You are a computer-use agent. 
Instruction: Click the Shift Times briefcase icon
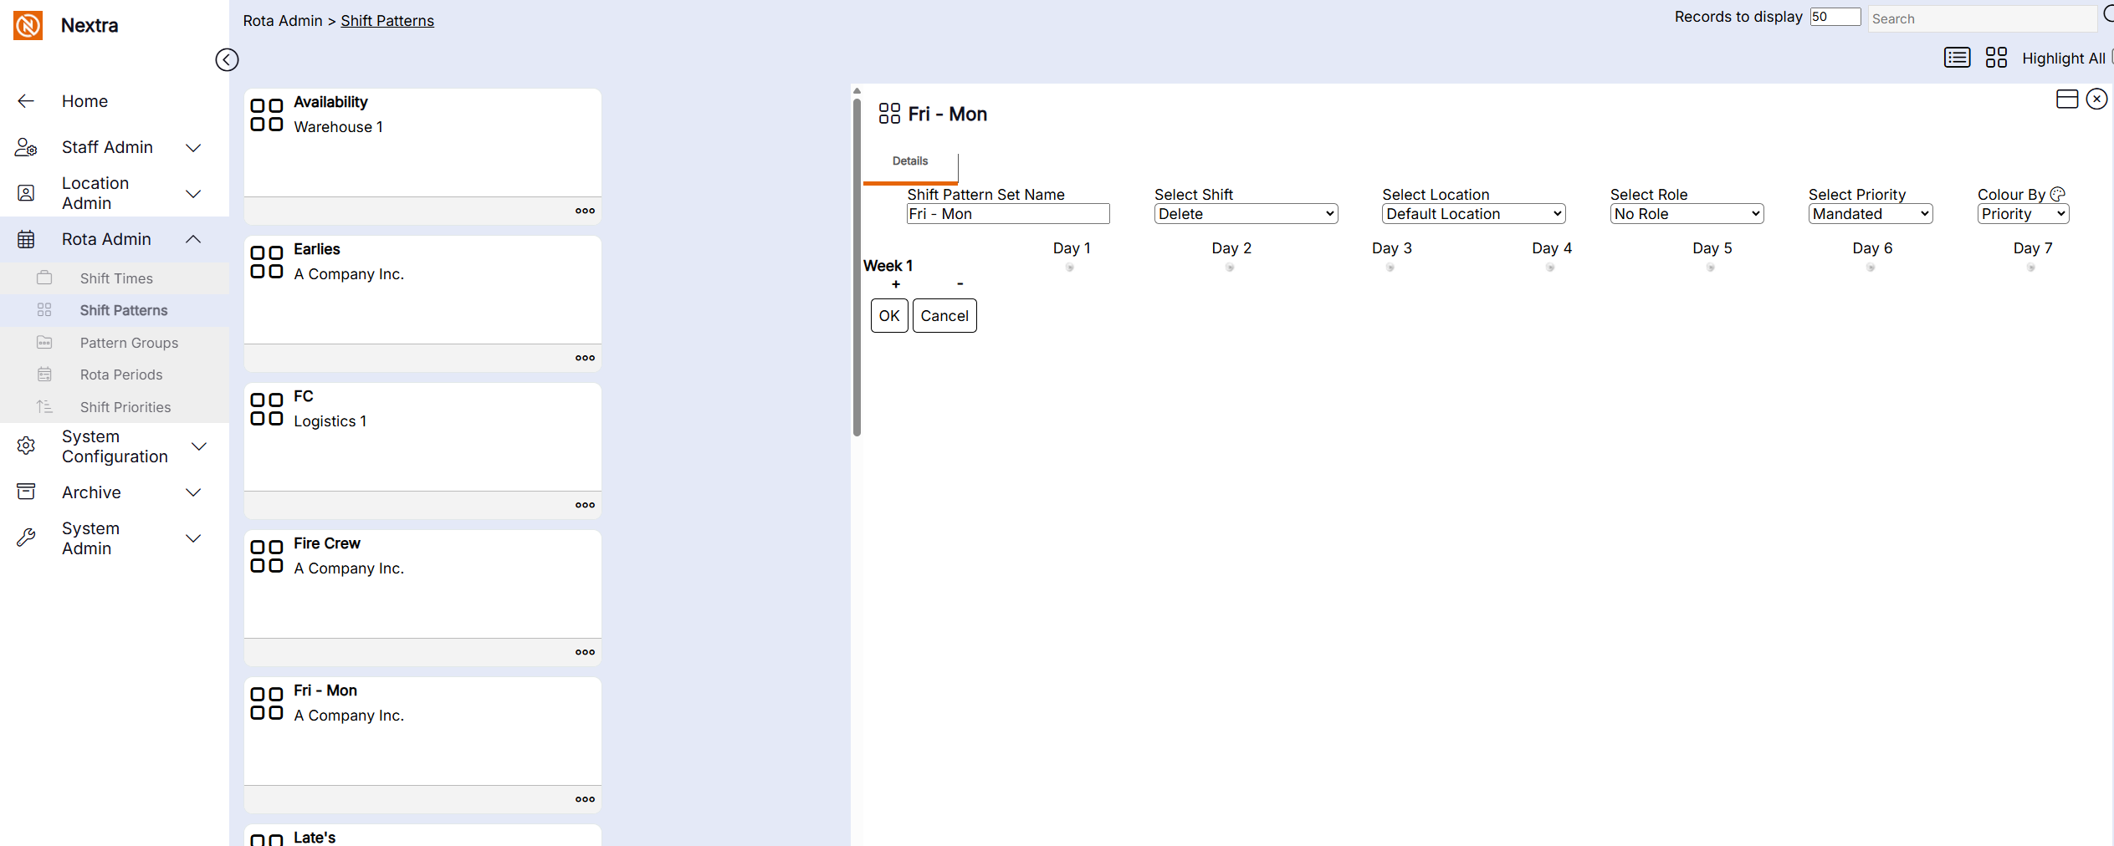[x=44, y=278]
